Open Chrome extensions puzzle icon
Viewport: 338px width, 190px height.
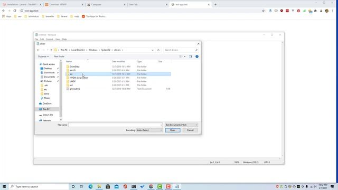pyautogui.click(x=315, y=11)
